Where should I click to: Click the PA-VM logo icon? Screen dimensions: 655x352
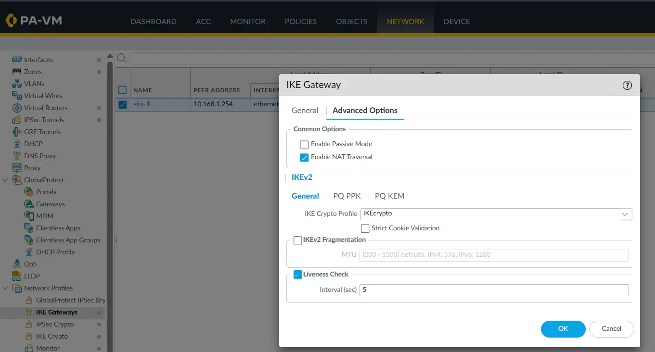(12, 21)
